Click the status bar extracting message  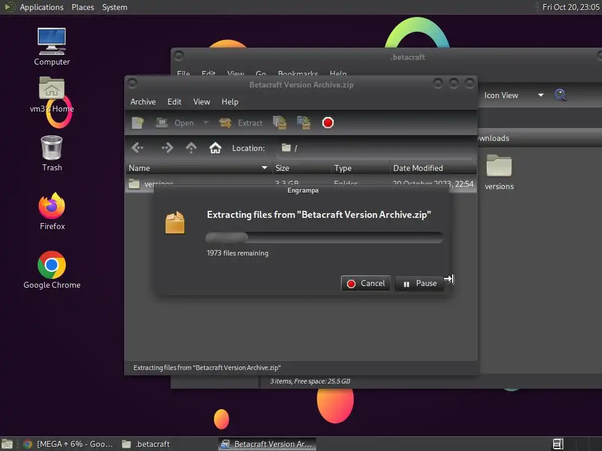pyautogui.click(x=207, y=368)
